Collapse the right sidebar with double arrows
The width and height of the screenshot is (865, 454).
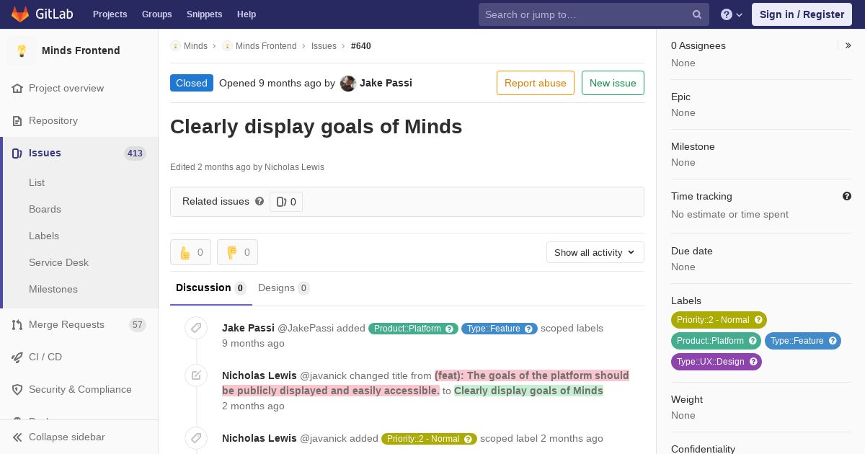pos(848,45)
